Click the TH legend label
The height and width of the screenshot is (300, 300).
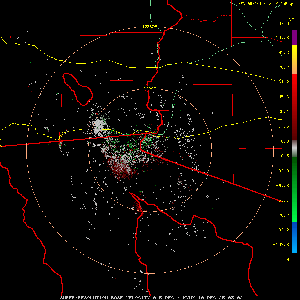[x=286, y=260]
